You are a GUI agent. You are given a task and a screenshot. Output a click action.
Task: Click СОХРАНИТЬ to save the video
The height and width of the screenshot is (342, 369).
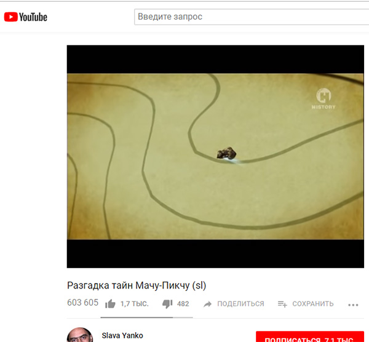[x=313, y=304]
